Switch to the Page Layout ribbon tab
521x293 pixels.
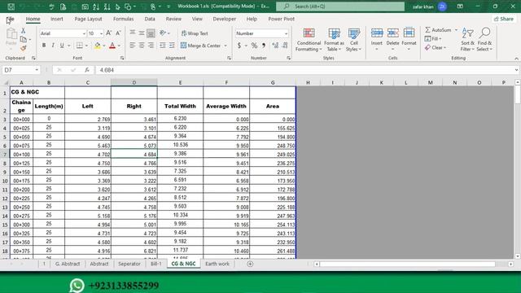tap(88, 19)
